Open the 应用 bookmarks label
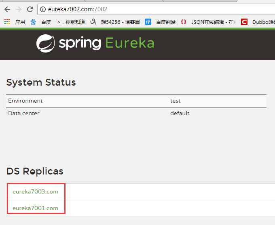 (x=20, y=22)
